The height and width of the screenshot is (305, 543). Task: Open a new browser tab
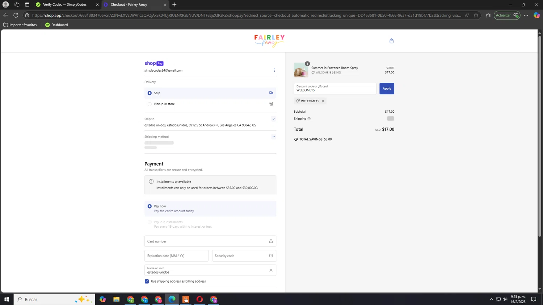[x=174, y=5]
